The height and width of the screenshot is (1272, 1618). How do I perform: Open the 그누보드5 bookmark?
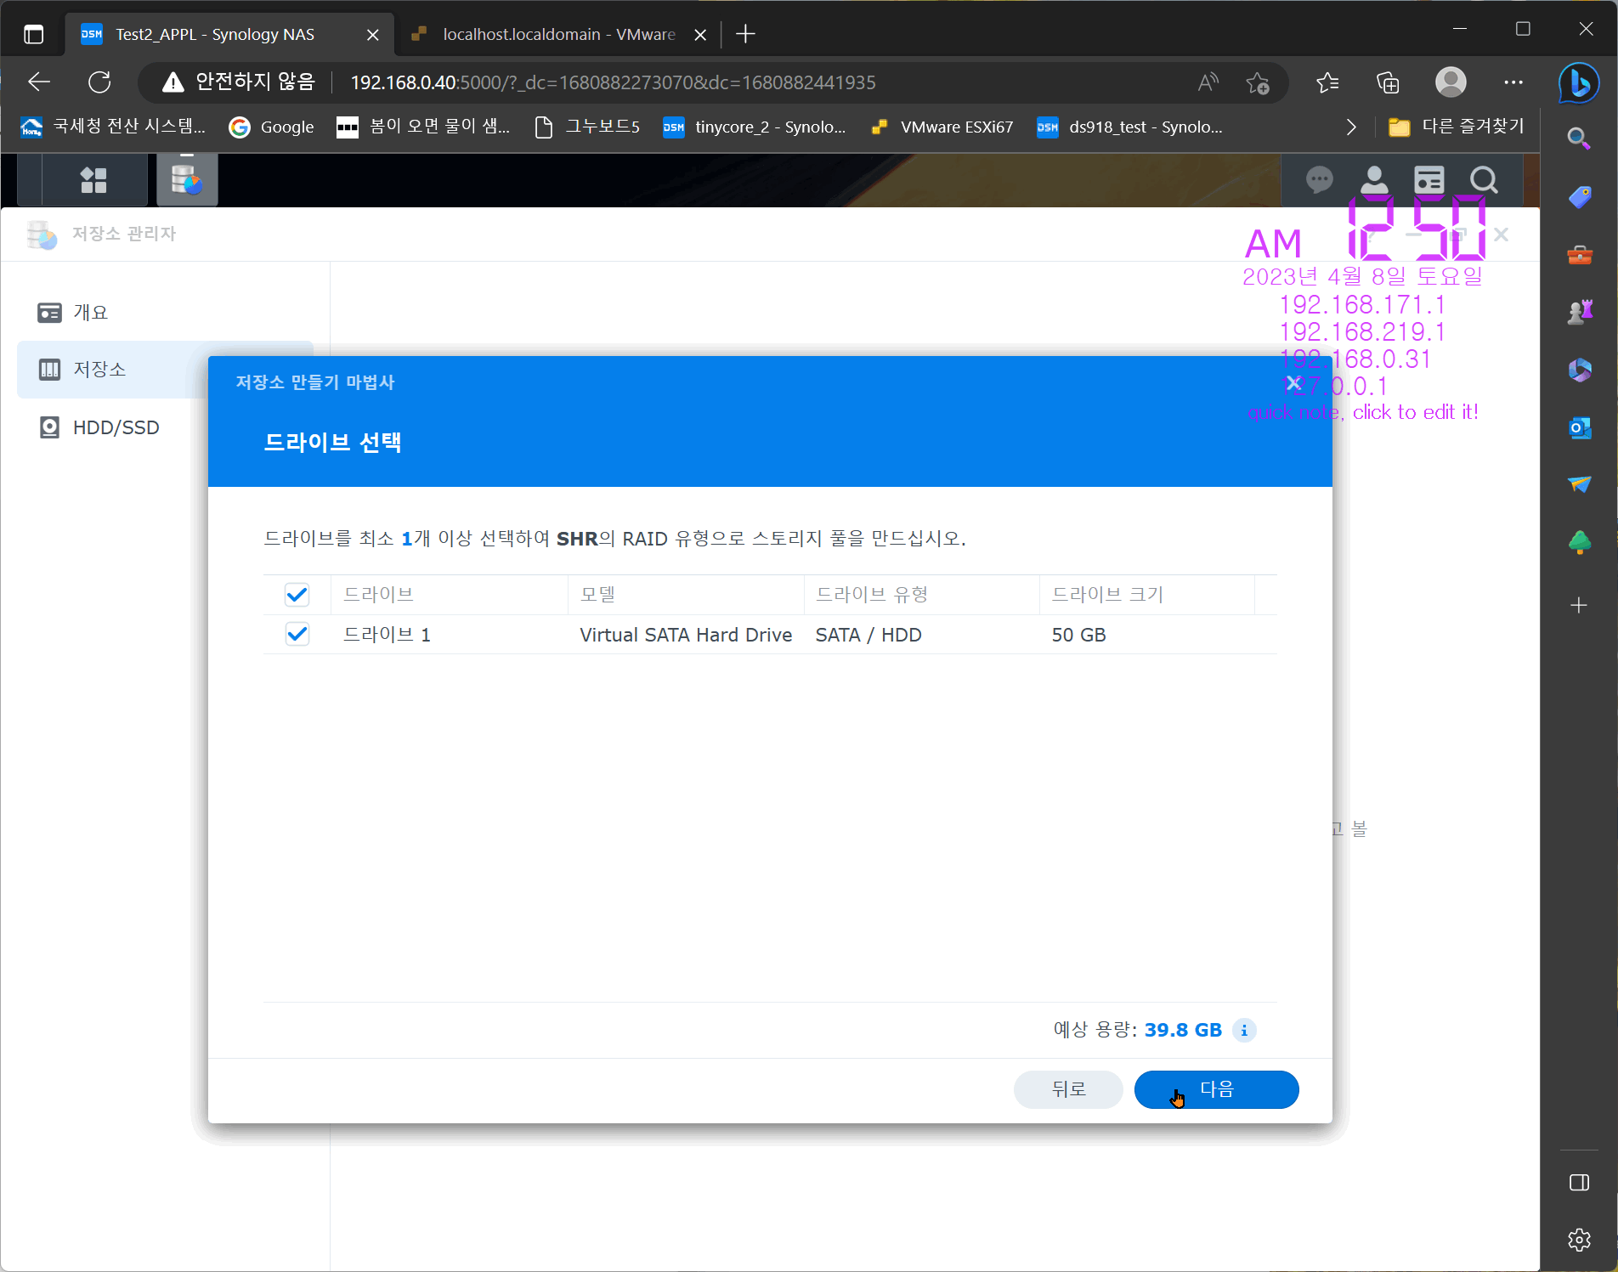click(x=587, y=127)
